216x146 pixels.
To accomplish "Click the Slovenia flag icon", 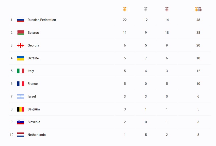I will 21,122.
